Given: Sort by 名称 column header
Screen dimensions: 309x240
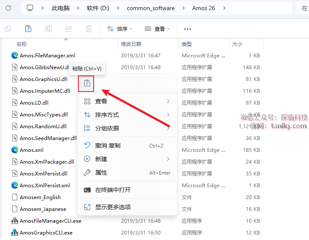Looking at the screenshot, I should pos(21,44).
